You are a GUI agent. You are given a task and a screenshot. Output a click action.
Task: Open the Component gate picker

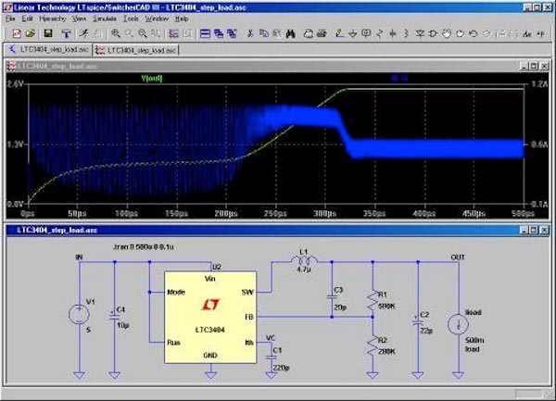pos(433,33)
